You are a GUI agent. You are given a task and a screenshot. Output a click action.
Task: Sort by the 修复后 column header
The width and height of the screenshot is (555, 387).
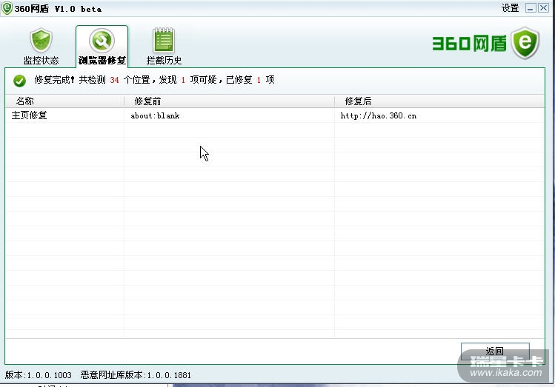pyautogui.click(x=439, y=101)
